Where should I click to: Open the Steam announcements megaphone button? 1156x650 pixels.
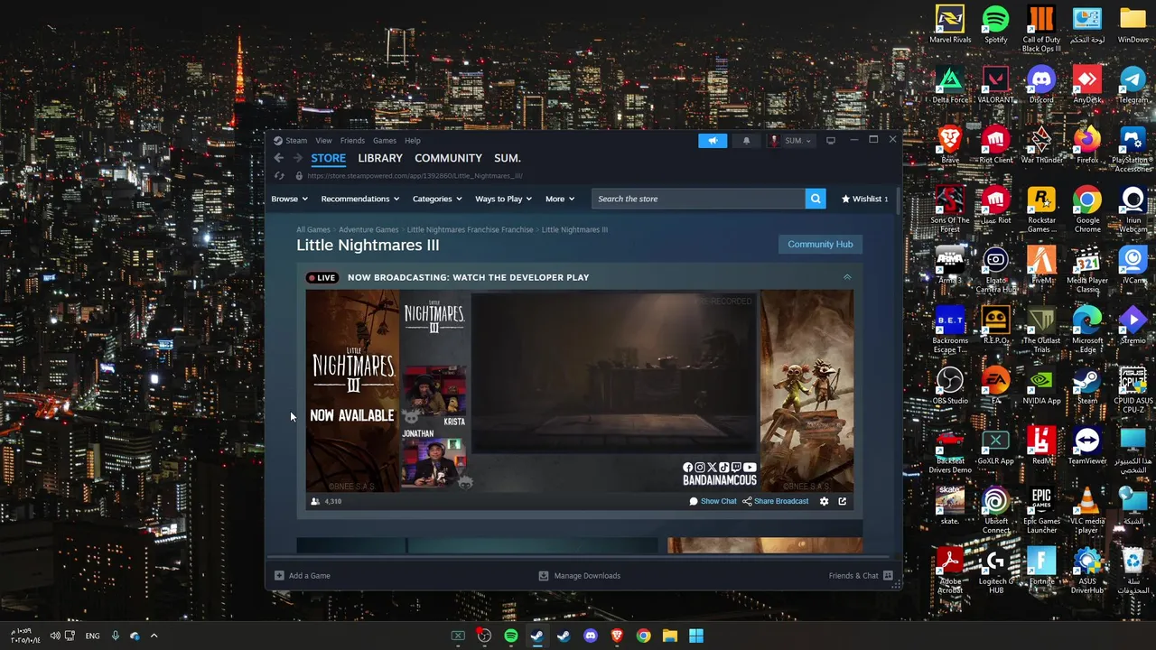[x=713, y=141]
